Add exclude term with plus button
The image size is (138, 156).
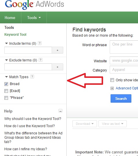pos(57,67)
